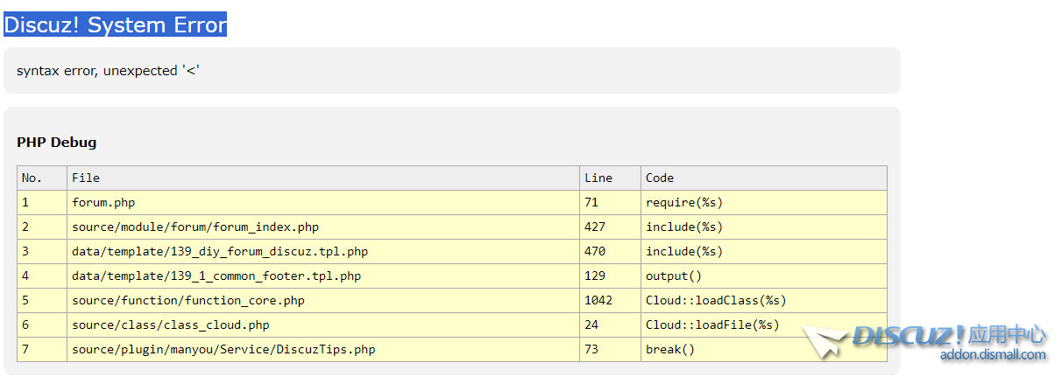Click the 'Discuz! System Error' heading
Image resolution: width=1062 pixels, height=377 pixels.
(116, 24)
